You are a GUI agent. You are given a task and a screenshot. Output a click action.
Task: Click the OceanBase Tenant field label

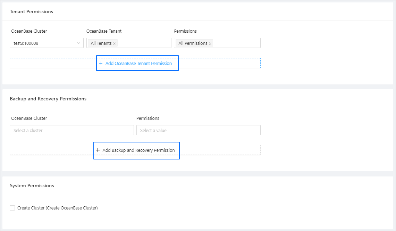104,31
